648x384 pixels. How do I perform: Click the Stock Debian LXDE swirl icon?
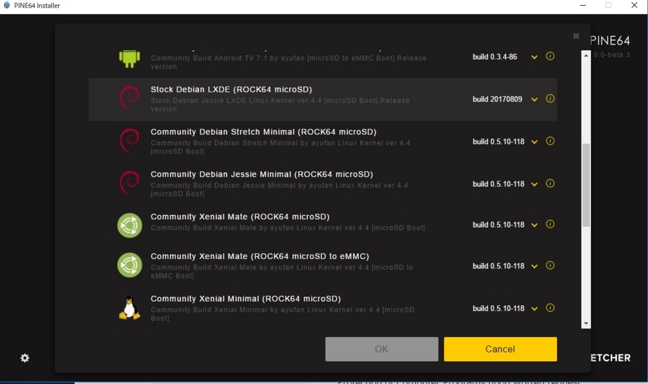click(129, 98)
